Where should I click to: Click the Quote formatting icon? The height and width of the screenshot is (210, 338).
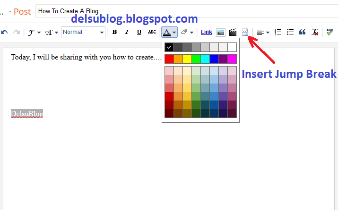coord(303,32)
